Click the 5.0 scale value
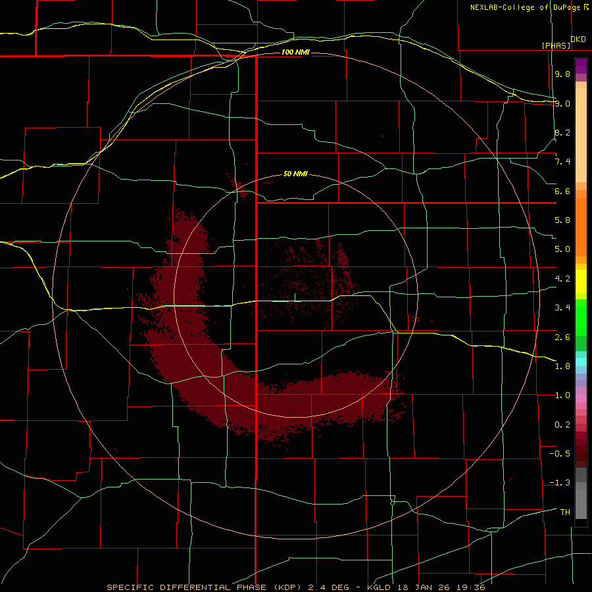The image size is (592, 592). tap(562, 249)
